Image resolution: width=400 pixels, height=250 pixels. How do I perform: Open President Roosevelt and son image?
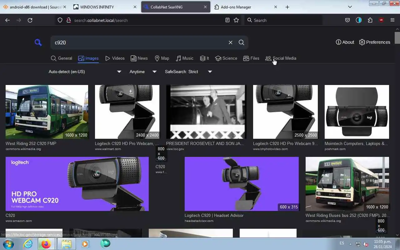click(206, 112)
